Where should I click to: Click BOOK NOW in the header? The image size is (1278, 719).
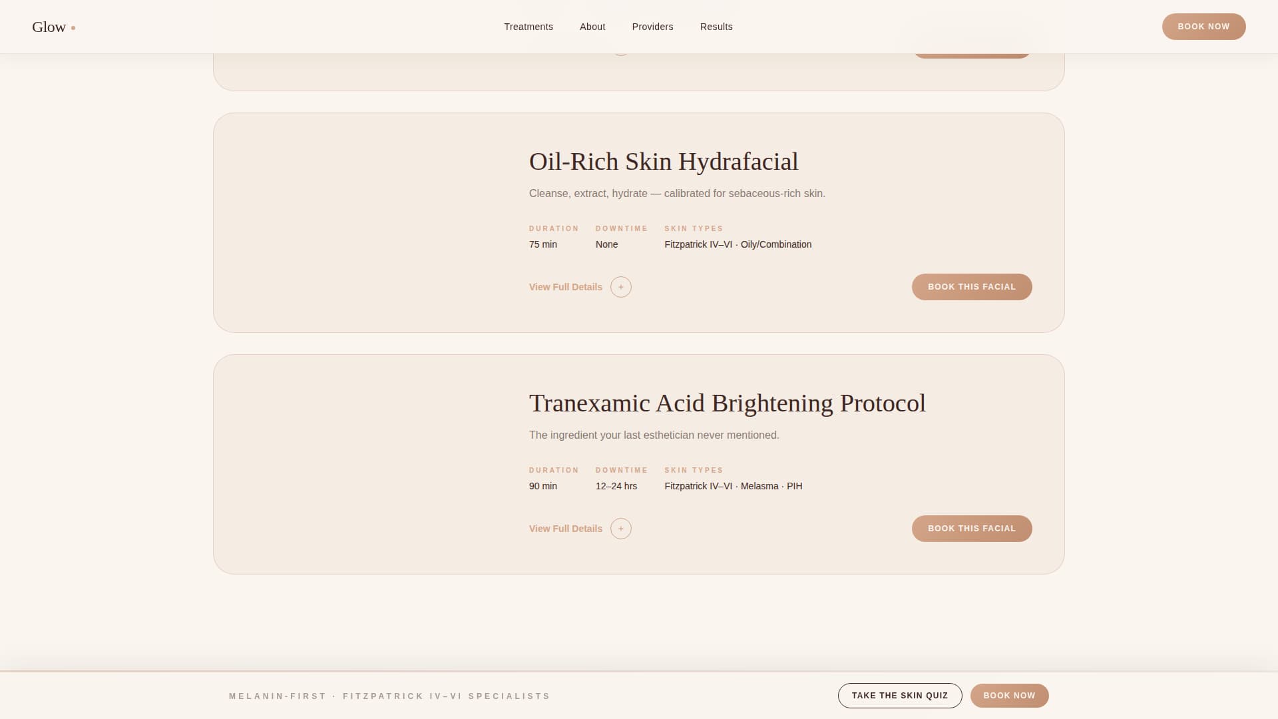point(1203,27)
